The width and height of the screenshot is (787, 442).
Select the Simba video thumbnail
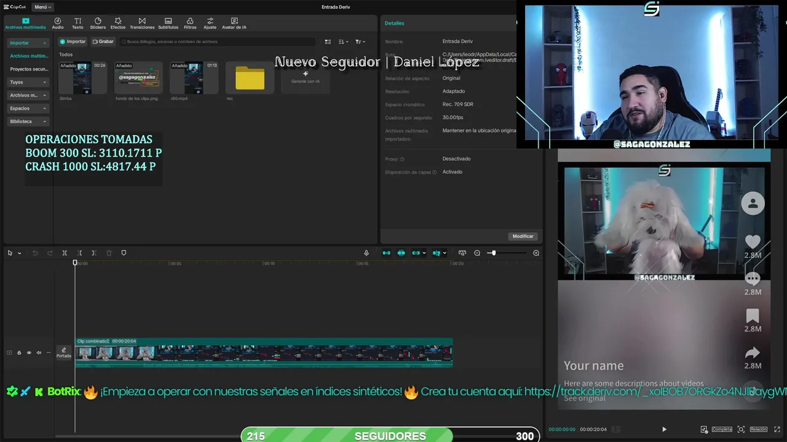click(82, 77)
